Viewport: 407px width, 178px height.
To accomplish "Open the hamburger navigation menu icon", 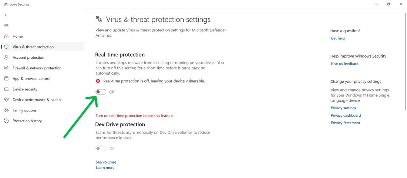I will (x=6, y=25).
